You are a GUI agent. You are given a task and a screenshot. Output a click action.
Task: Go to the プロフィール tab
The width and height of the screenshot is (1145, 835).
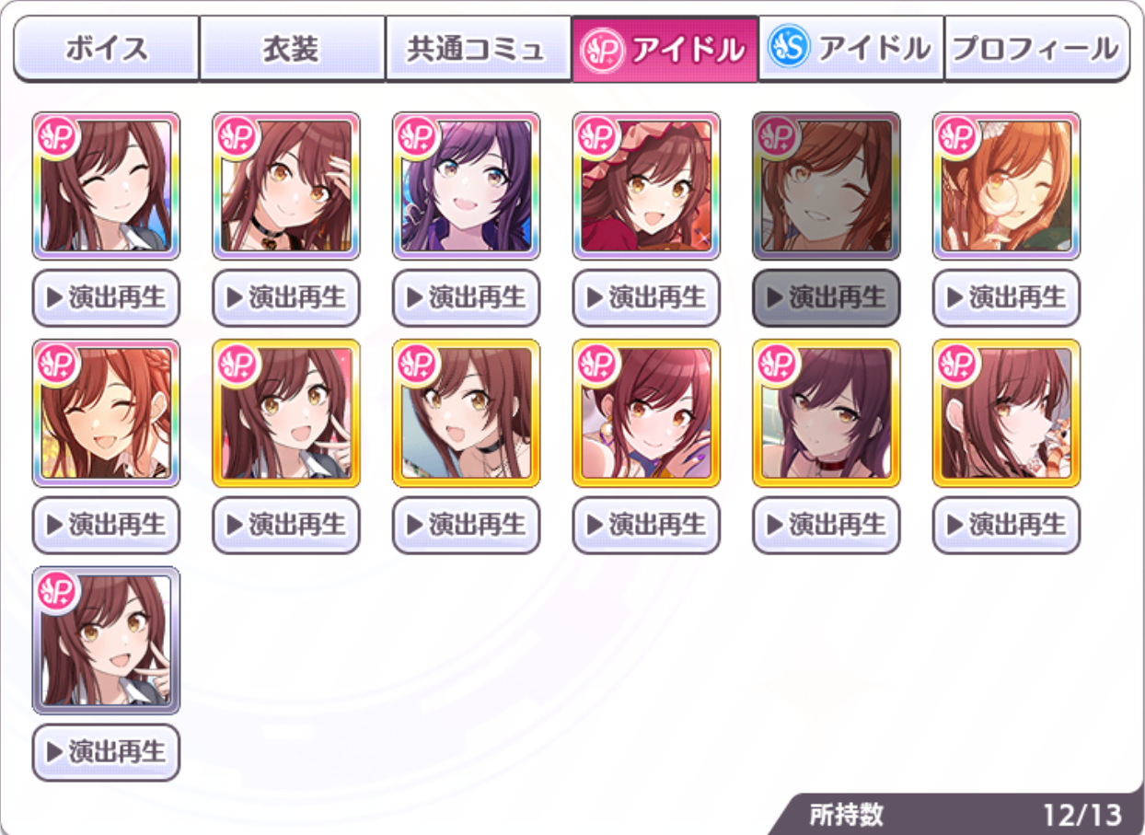pyautogui.click(x=1037, y=49)
